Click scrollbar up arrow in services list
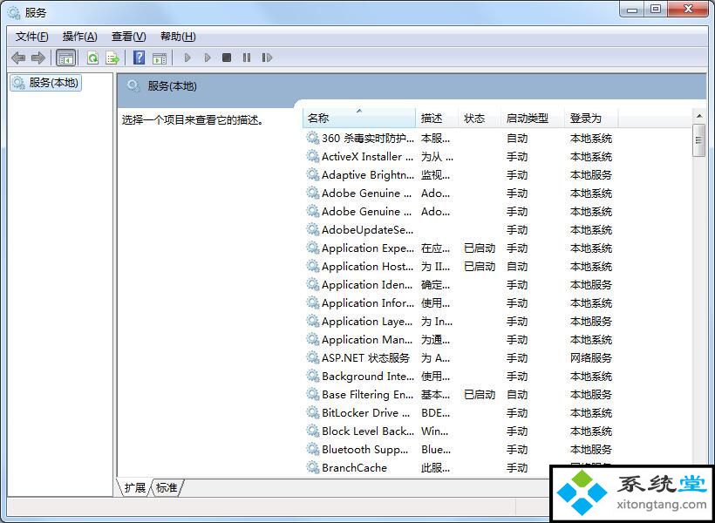Viewport: 715px width, 523px height. point(699,116)
